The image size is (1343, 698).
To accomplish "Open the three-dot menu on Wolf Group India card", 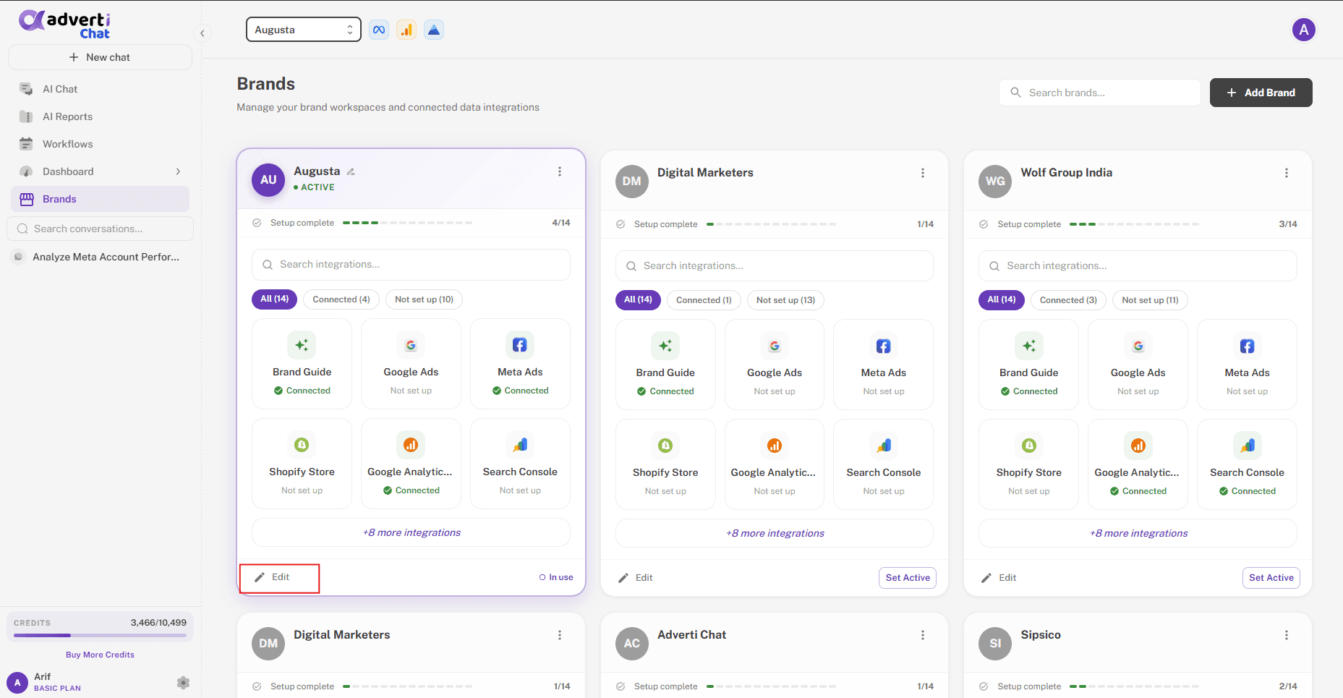I will tap(1287, 173).
